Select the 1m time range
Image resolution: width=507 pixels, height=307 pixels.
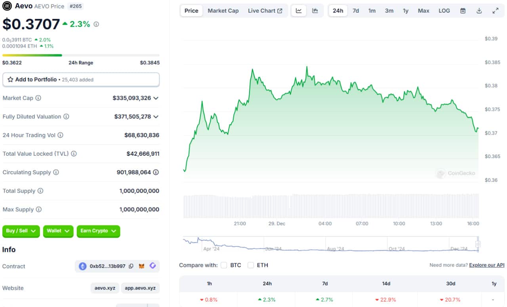click(372, 11)
